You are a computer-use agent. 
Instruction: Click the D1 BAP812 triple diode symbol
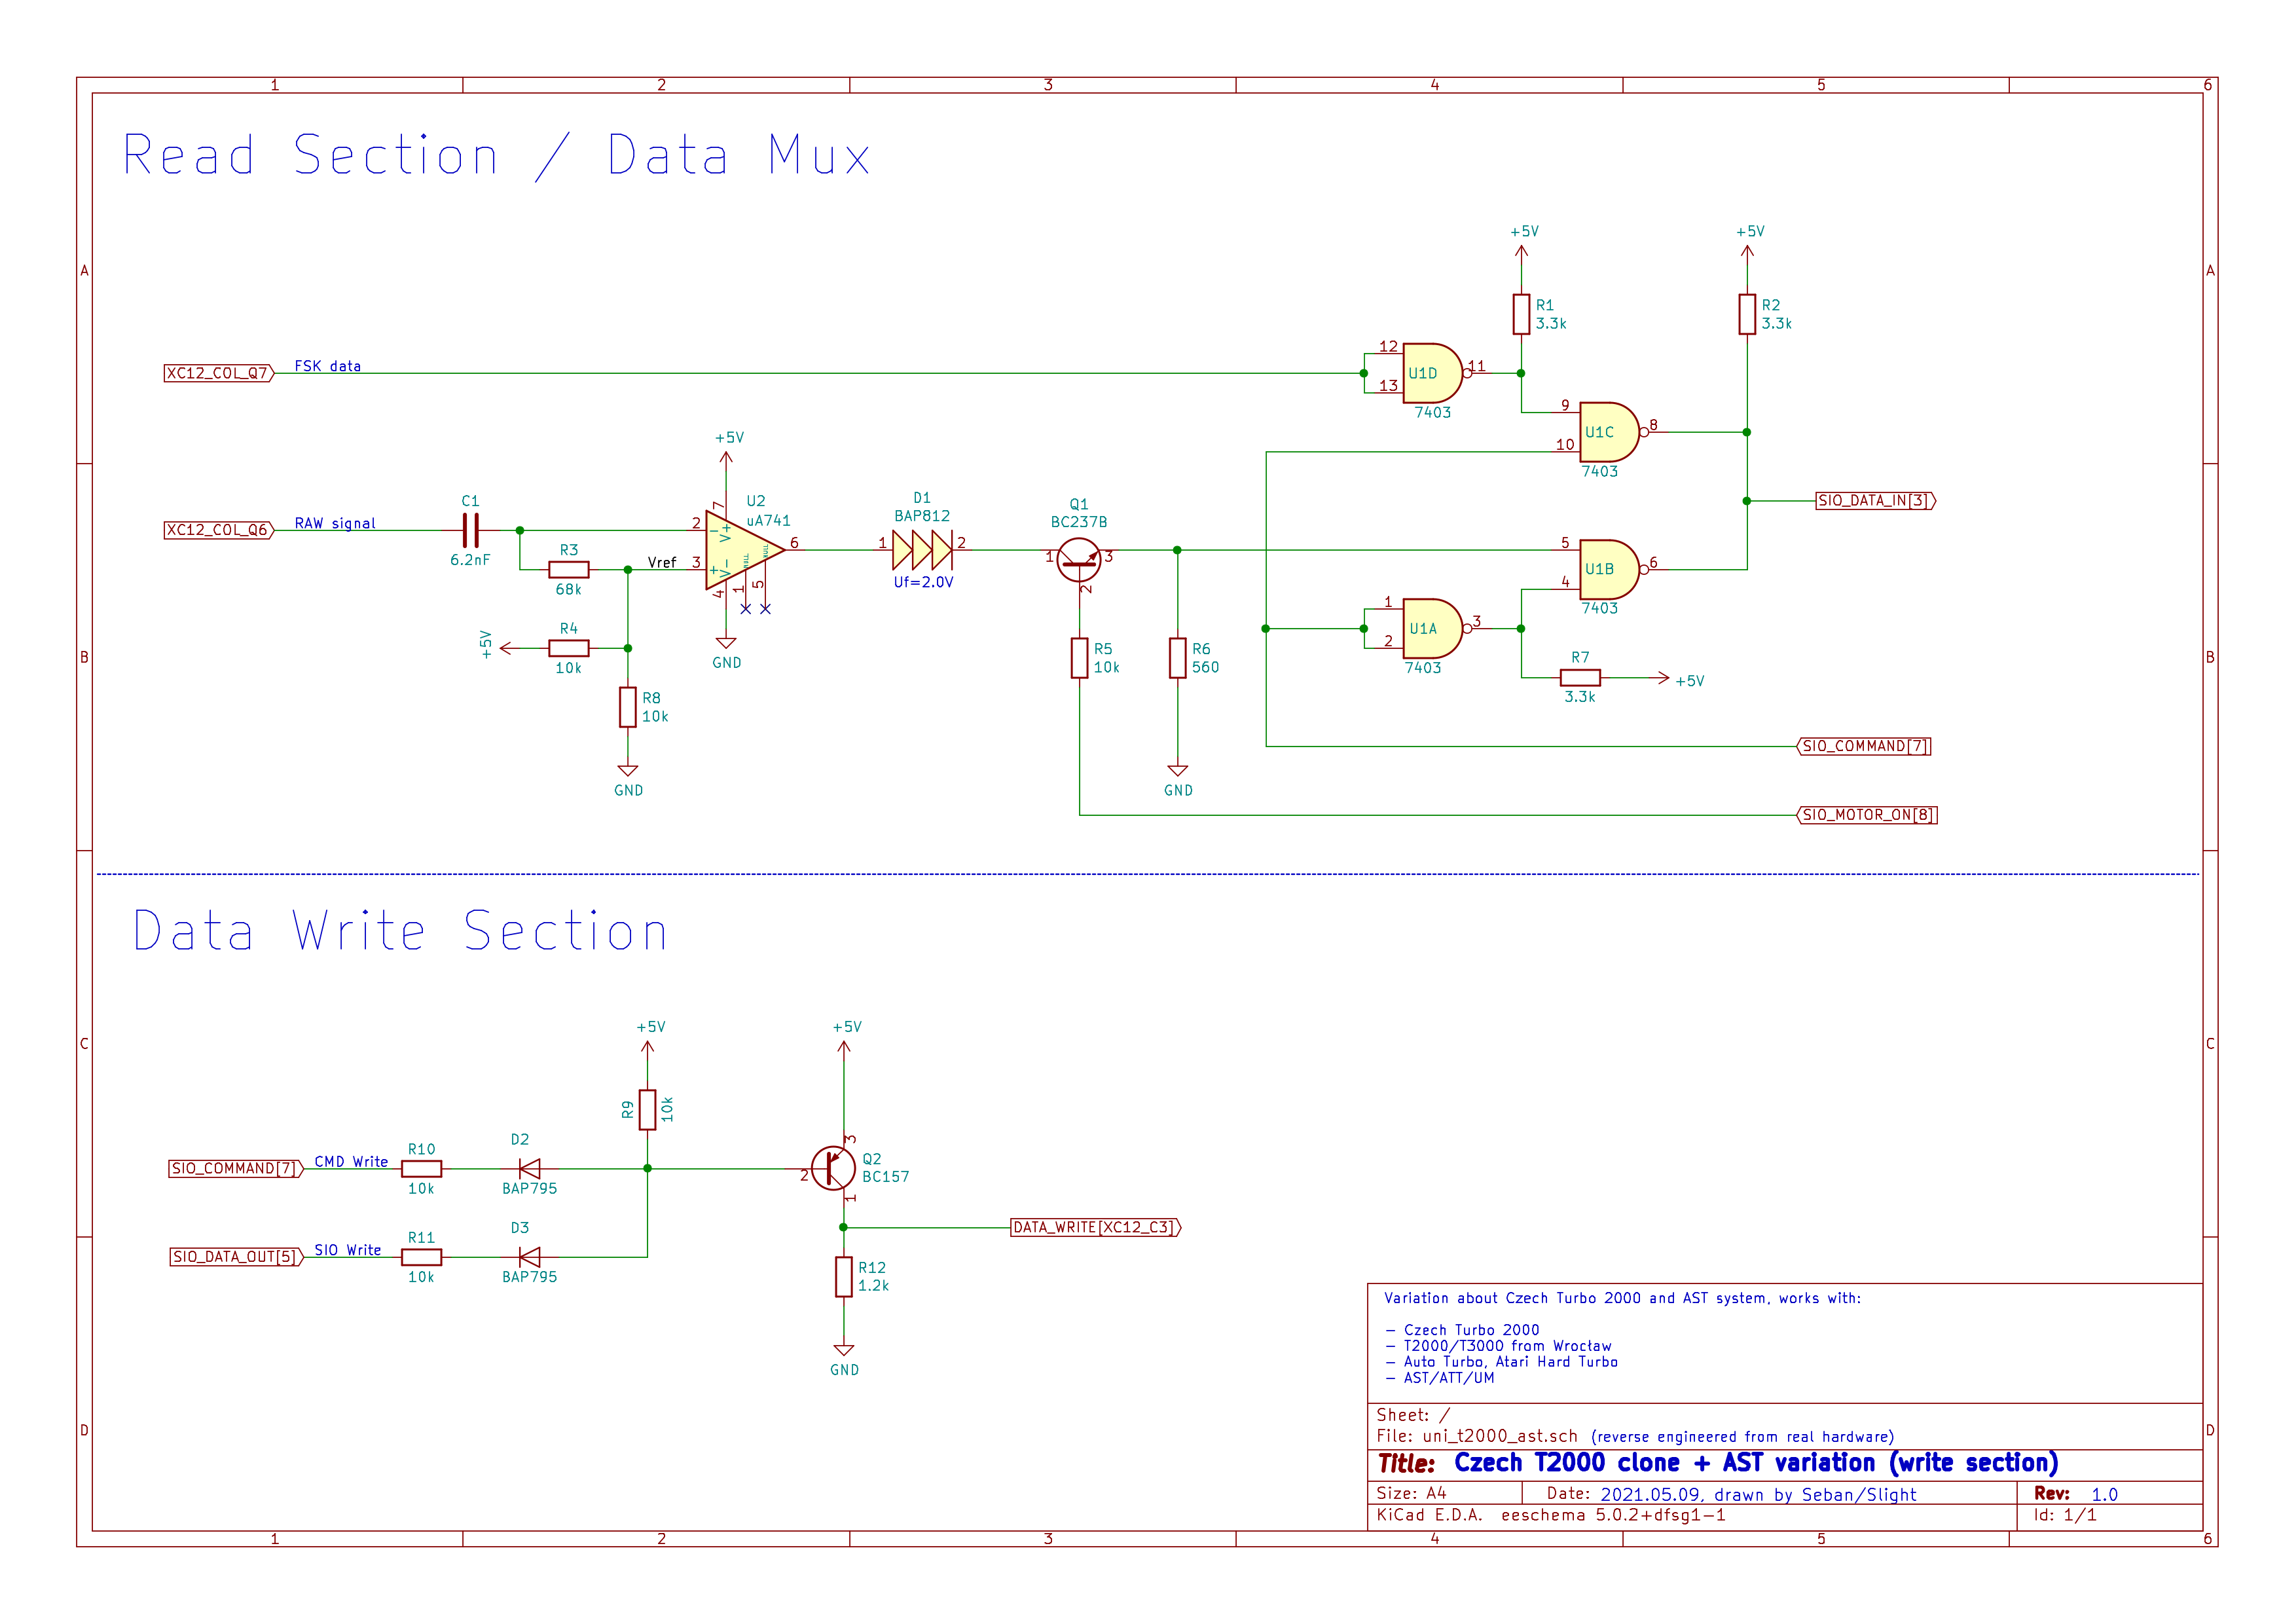[x=922, y=549]
